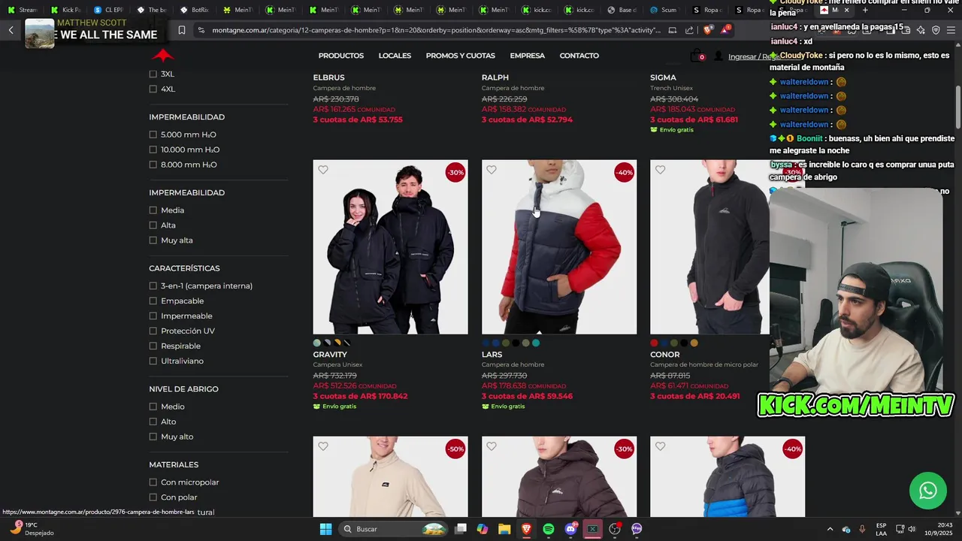The height and width of the screenshot is (541, 962).
Task: Favorite the beige jacket with heart icon
Action: (323, 446)
